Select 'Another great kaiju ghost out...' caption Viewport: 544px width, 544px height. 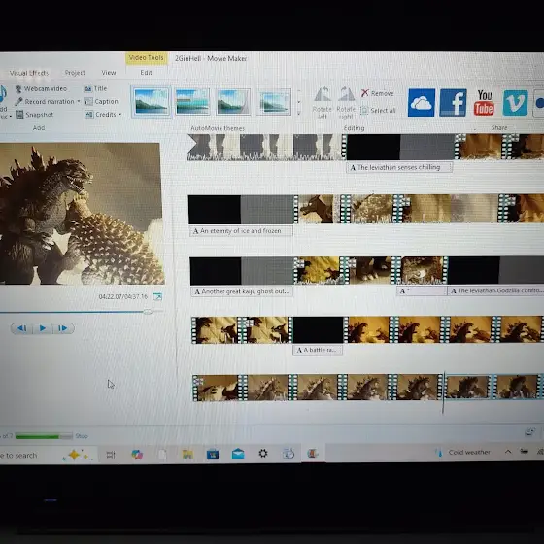(242, 291)
